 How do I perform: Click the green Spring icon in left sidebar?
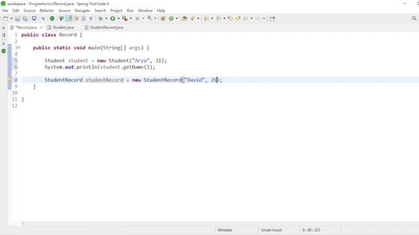pos(3,51)
